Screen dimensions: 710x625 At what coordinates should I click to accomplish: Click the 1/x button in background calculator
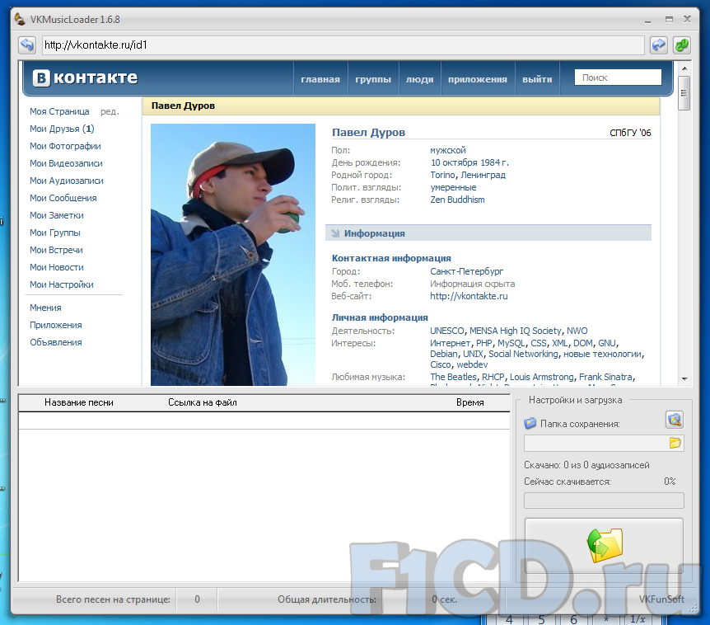tap(638, 619)
